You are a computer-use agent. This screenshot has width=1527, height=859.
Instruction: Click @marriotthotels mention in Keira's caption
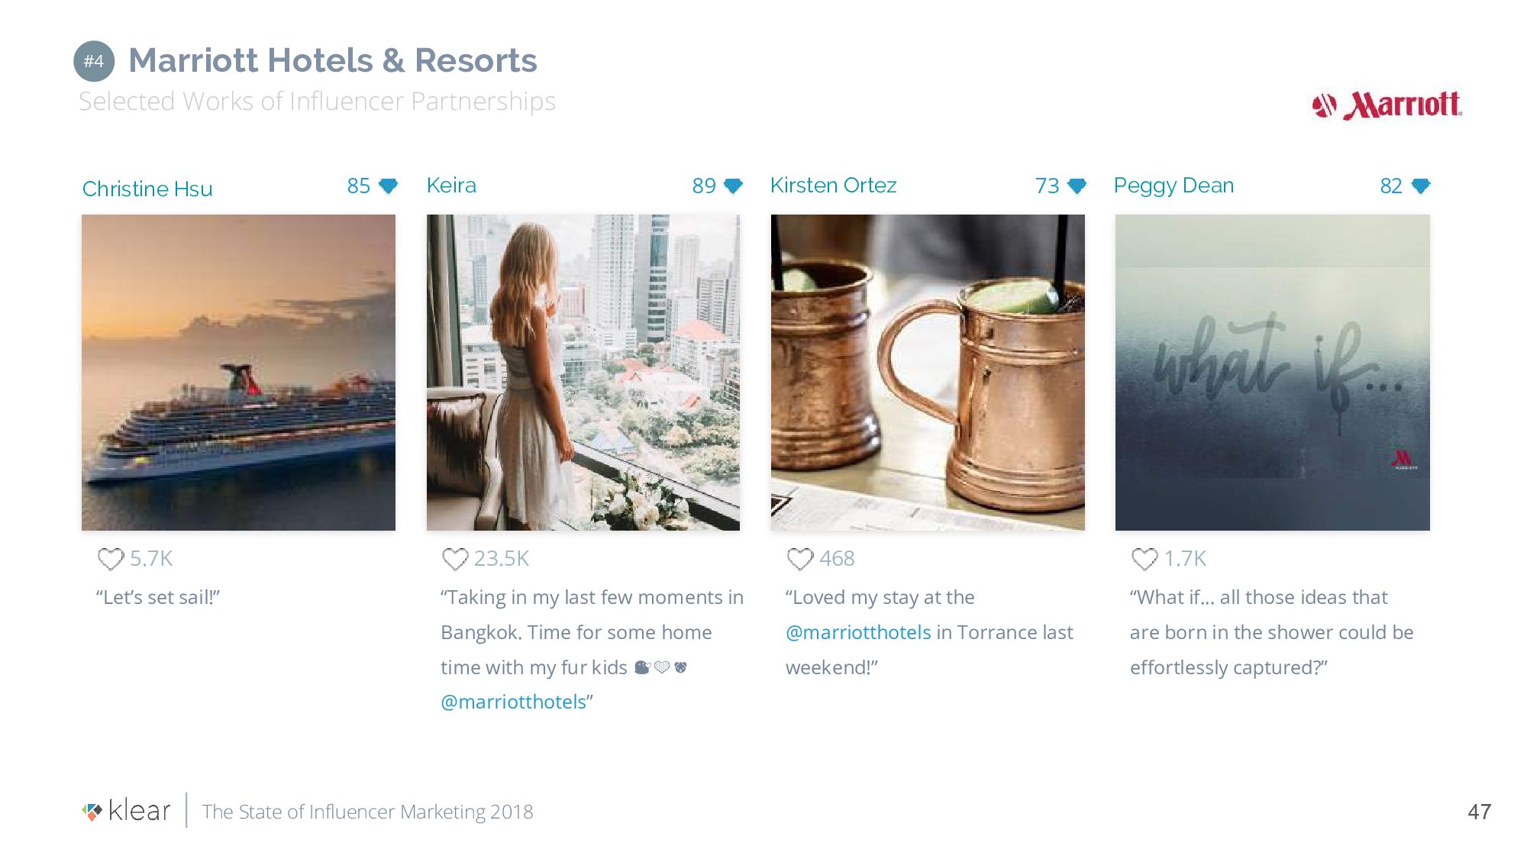[x=513, y=702]
